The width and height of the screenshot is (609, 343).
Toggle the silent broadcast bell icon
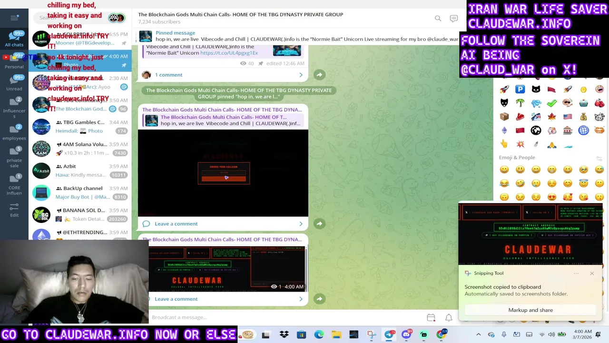point(449,317)
